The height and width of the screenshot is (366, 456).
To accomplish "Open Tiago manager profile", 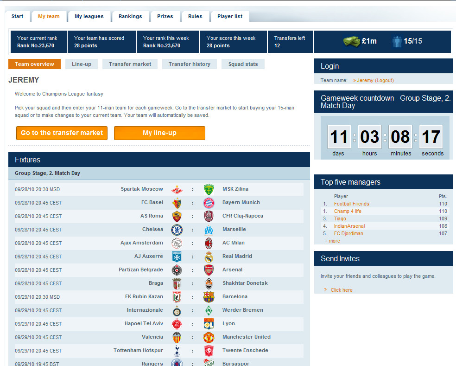I will 340,218.
